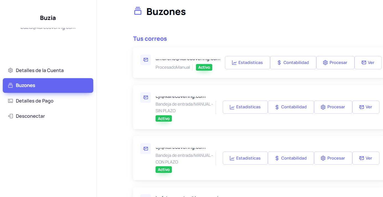
Task: Click the Desconectar logout icon
Action: tap(11, 116)
